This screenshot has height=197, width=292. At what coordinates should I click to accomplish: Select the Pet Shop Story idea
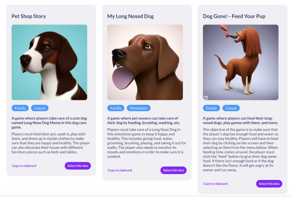(x=78, y=166)
